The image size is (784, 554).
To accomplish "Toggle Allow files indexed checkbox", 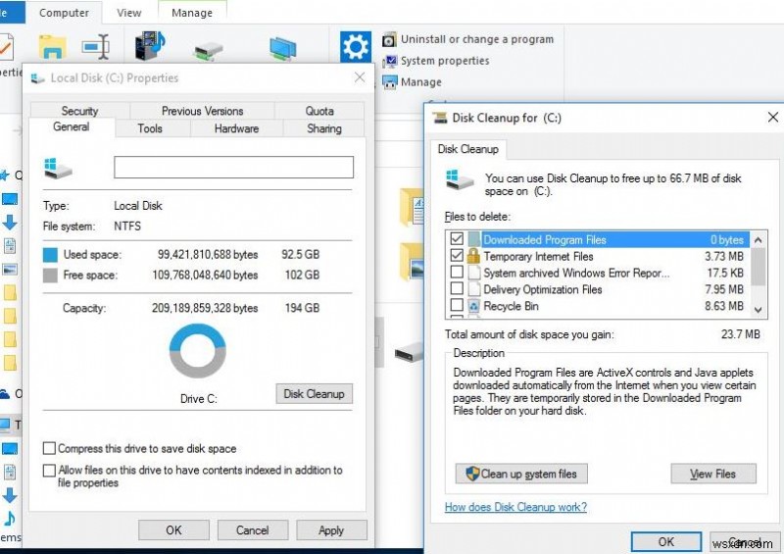I will tap(49, 471).
